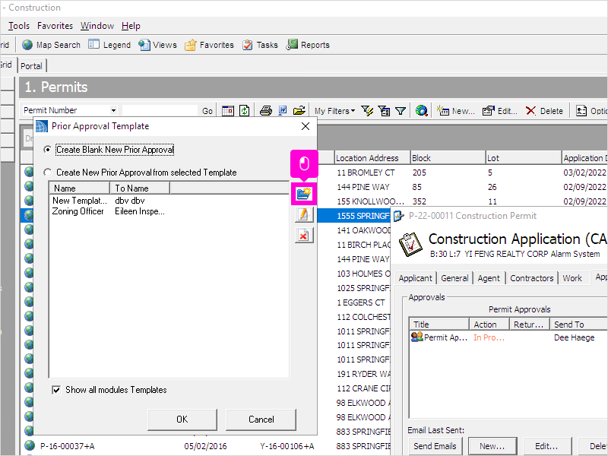Click the Edit... permit toolbar button

[x=500, y=111]
